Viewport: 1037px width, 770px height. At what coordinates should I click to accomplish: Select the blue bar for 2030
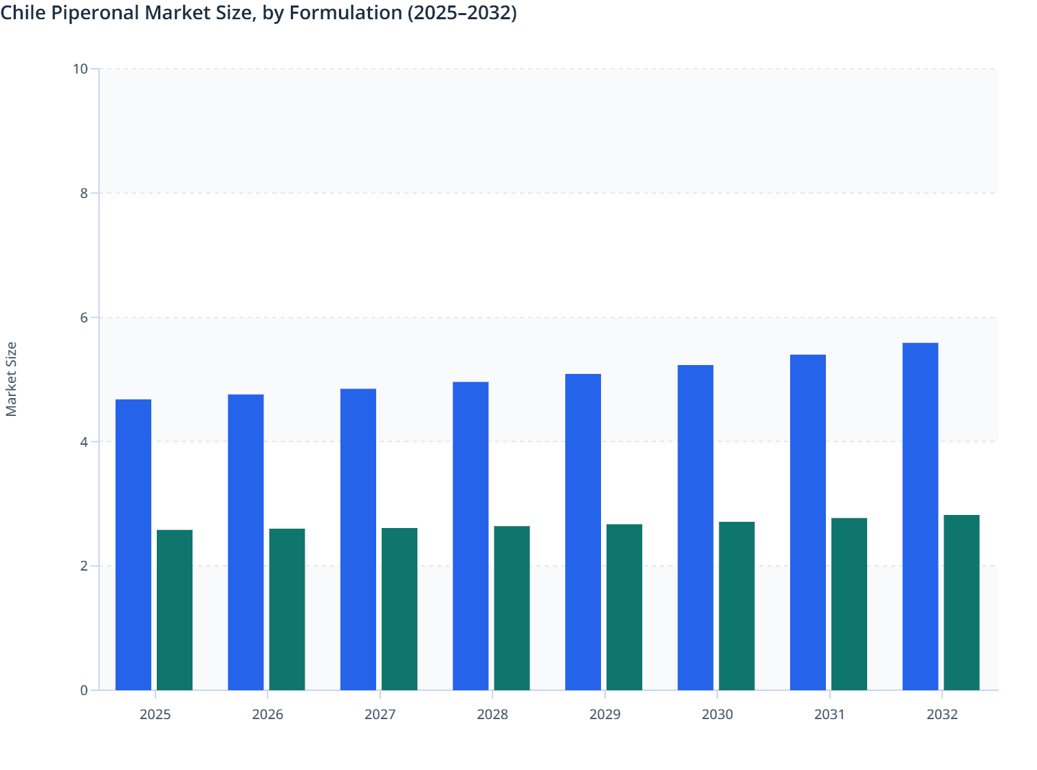click(x=696, y=526)
